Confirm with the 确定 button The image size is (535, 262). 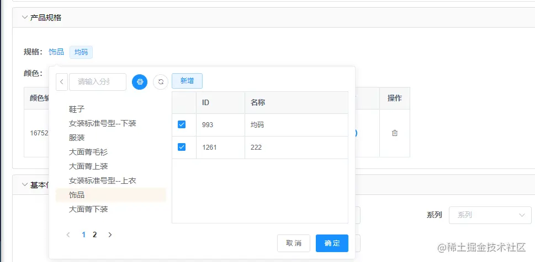(x=332, y=243)
